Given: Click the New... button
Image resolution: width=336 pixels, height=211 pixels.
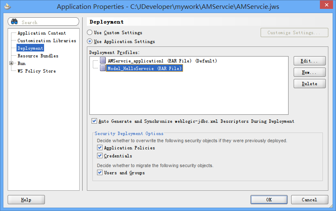Looking at the screenshot, I should [x=310, y=72].
